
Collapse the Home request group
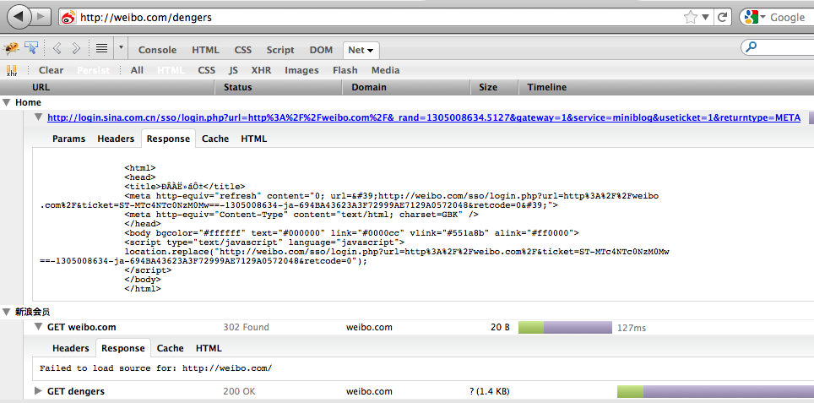click(x=6, y=102)
